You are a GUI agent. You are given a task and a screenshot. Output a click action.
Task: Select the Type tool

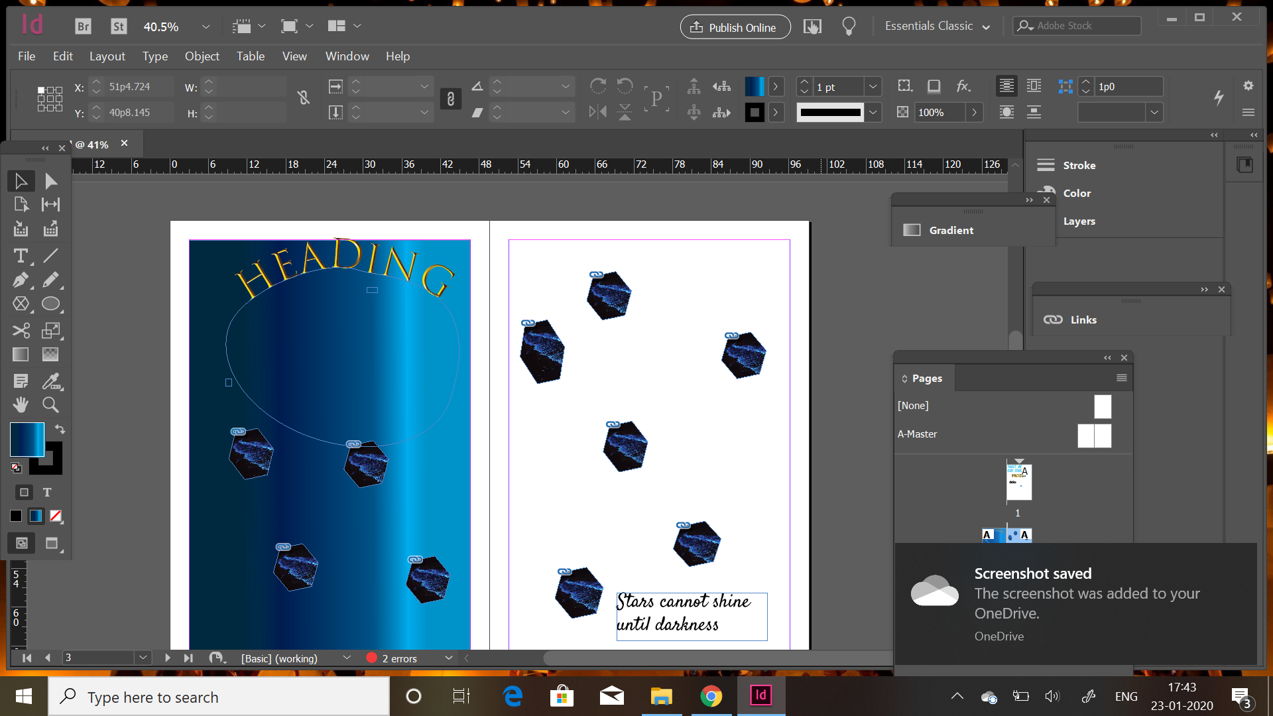point(21,256)
